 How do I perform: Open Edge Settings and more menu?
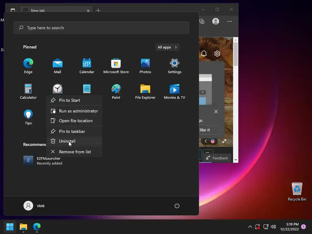click(x=230, y=21)
